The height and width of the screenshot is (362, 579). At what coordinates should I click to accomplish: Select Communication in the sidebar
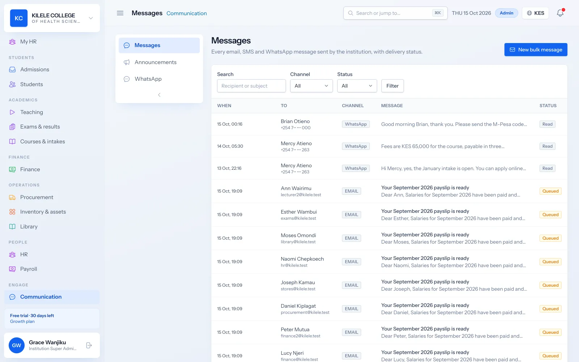52,297
